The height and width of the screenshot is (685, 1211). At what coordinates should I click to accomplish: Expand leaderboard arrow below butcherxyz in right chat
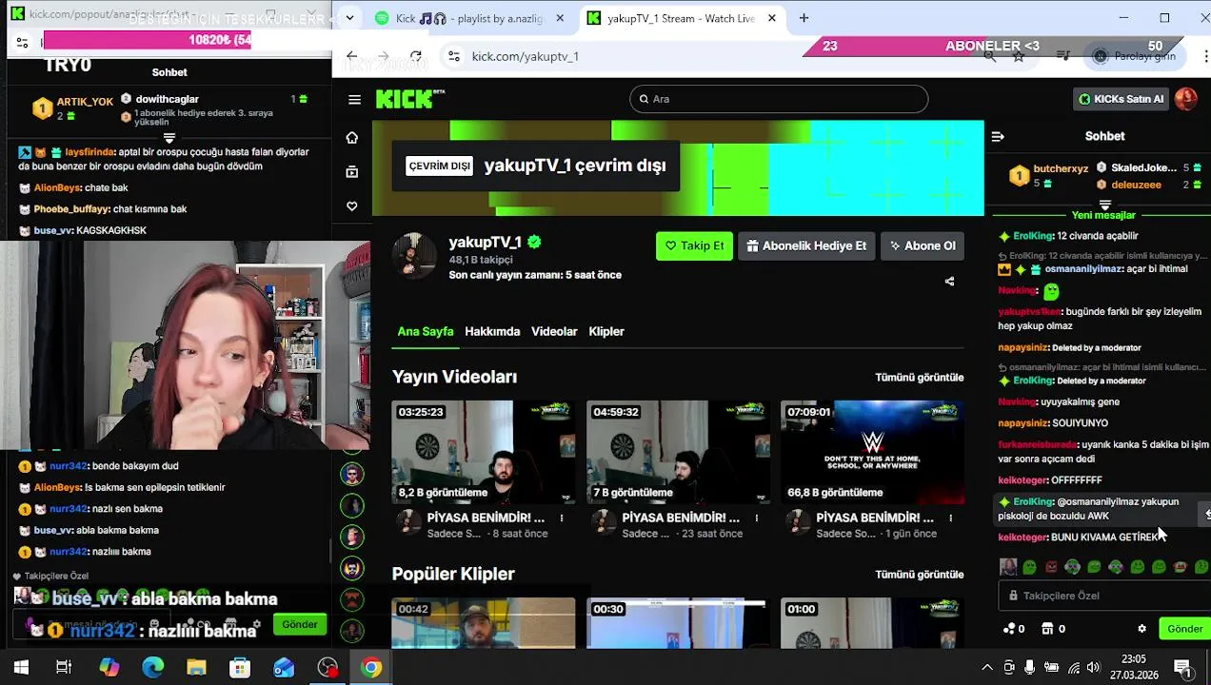tap(1104, 205)
